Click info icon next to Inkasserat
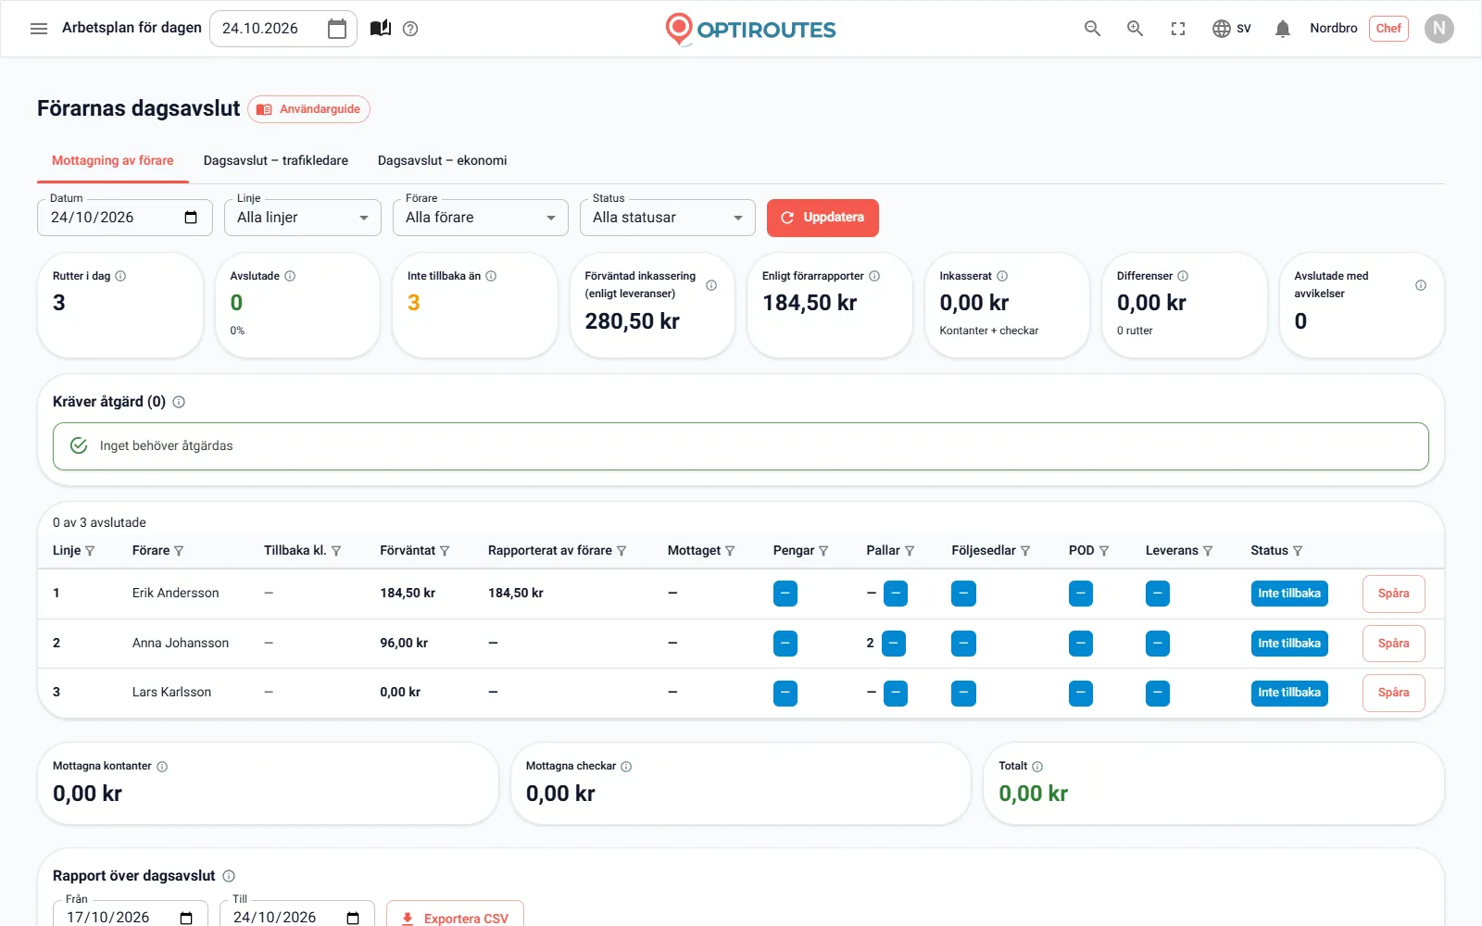 (x=1002, y=276)
